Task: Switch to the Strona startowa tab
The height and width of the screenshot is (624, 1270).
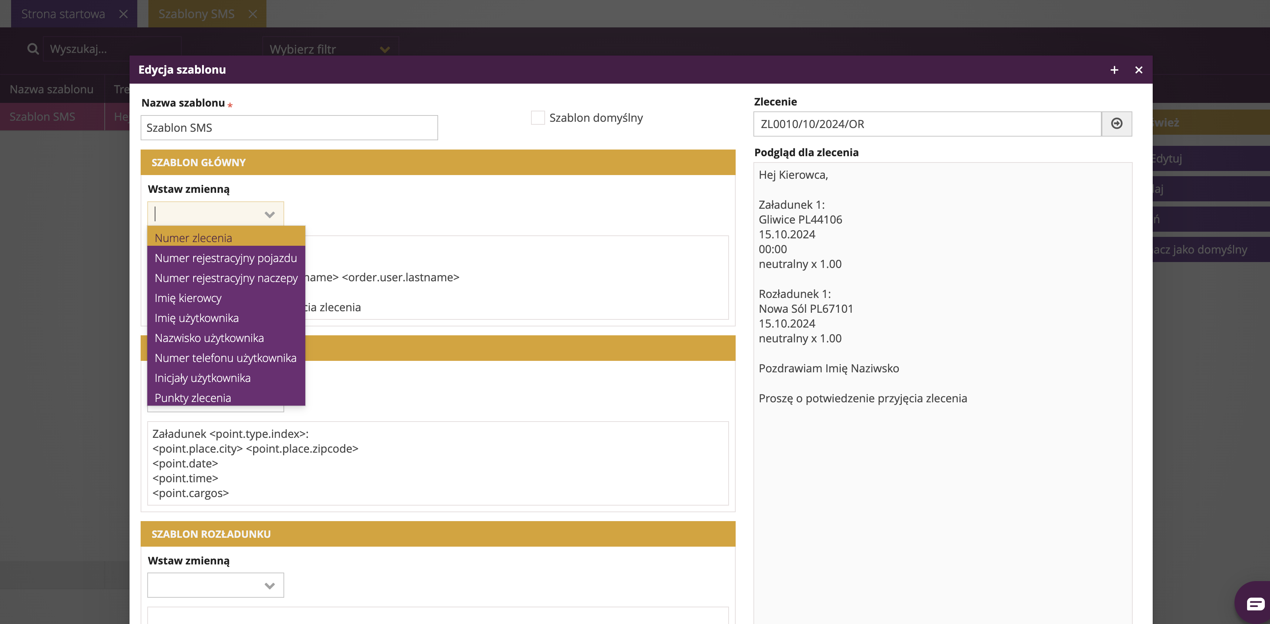Action: [x=63, y=14]
